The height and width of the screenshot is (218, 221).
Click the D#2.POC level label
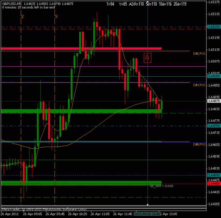pyautogui.click(x=199, y=54)
